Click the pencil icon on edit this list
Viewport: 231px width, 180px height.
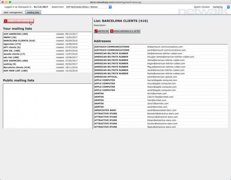pyautogui.click(x=96, y=31)
